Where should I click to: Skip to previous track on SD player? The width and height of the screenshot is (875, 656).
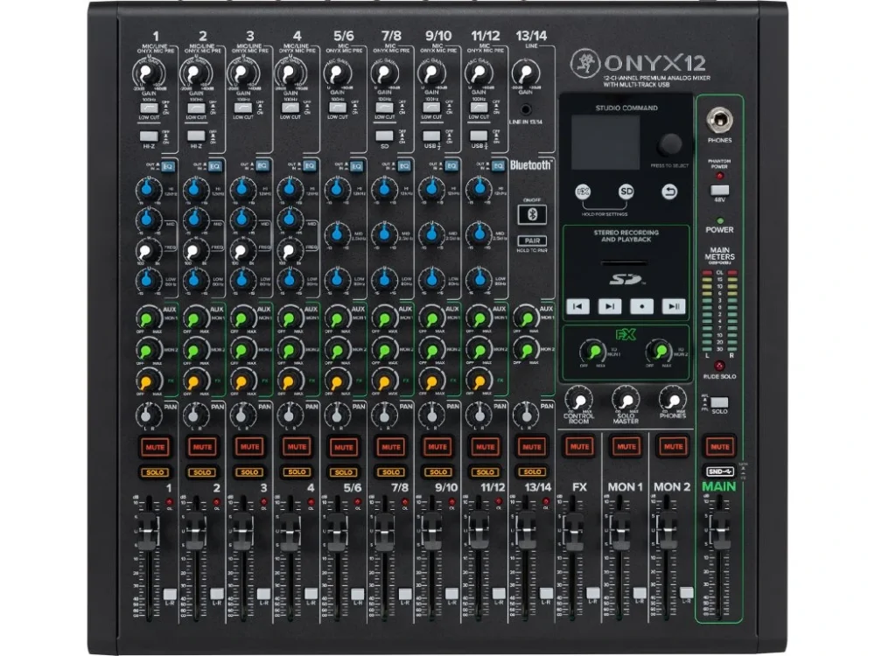tap(577, 305)
